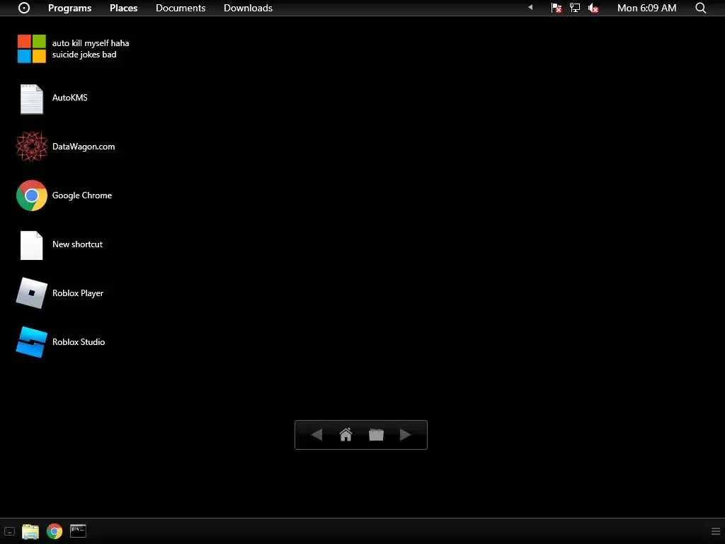This screenshot has width=725, height=544.
Task: Select the Google Chrome desktop icon
Action: [x=31, y=195]
